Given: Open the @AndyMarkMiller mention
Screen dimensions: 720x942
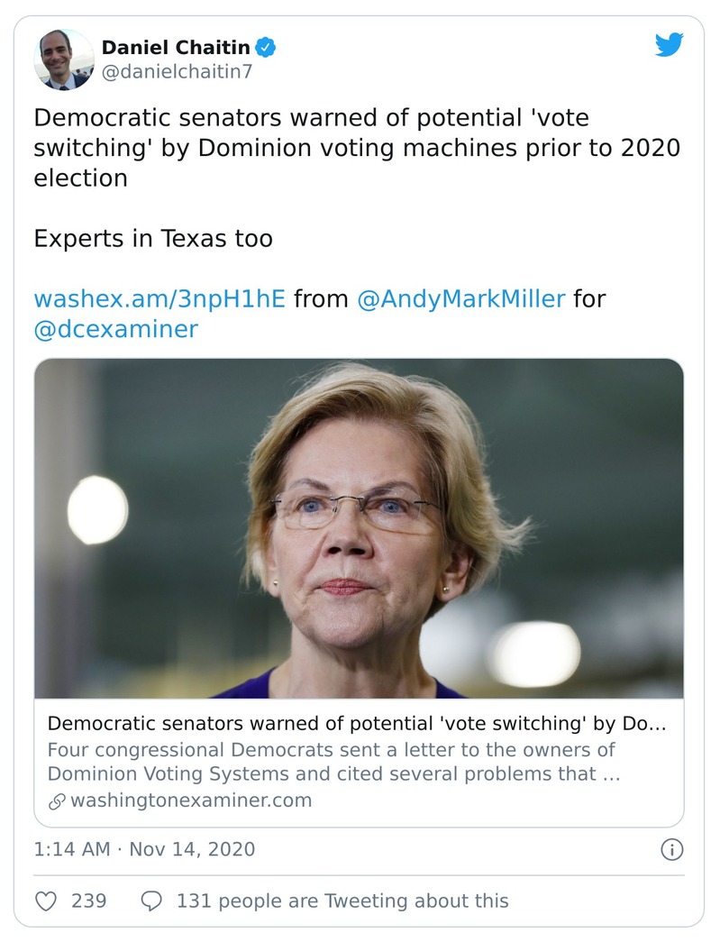Looking at the screenshot, I should (x=461, y=298).
